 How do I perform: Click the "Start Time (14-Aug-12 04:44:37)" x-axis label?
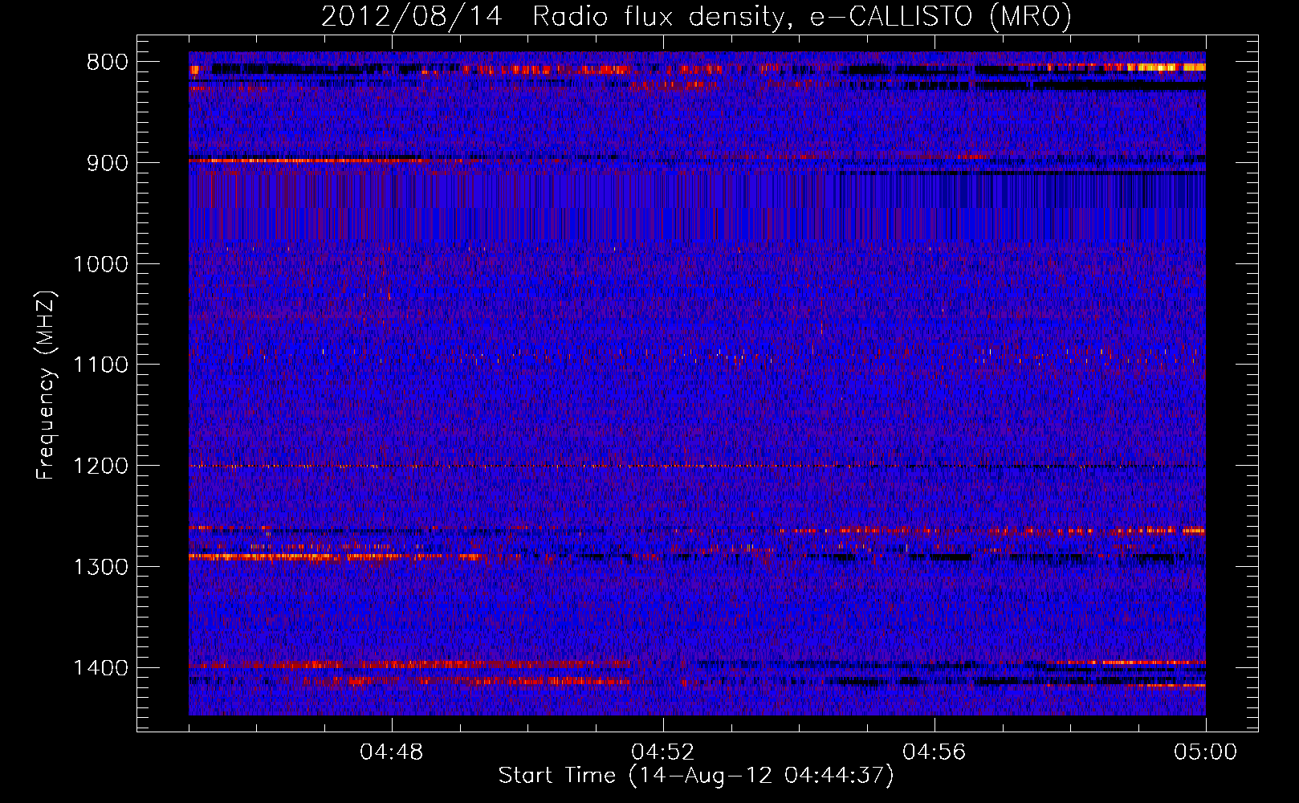tap(696, 776)
